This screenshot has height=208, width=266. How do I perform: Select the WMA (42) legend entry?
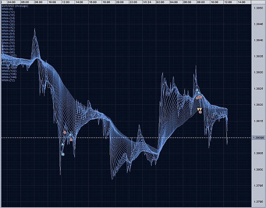click(x=8, y=28)
